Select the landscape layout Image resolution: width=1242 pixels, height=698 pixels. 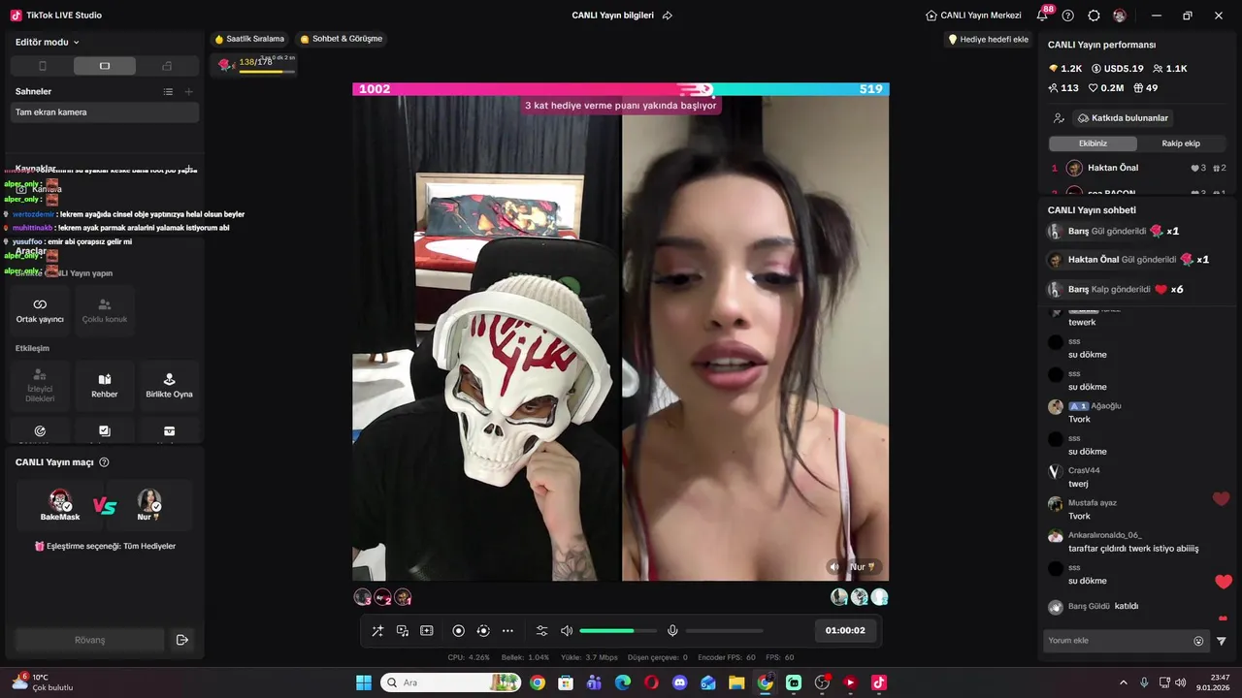[105, 66]
